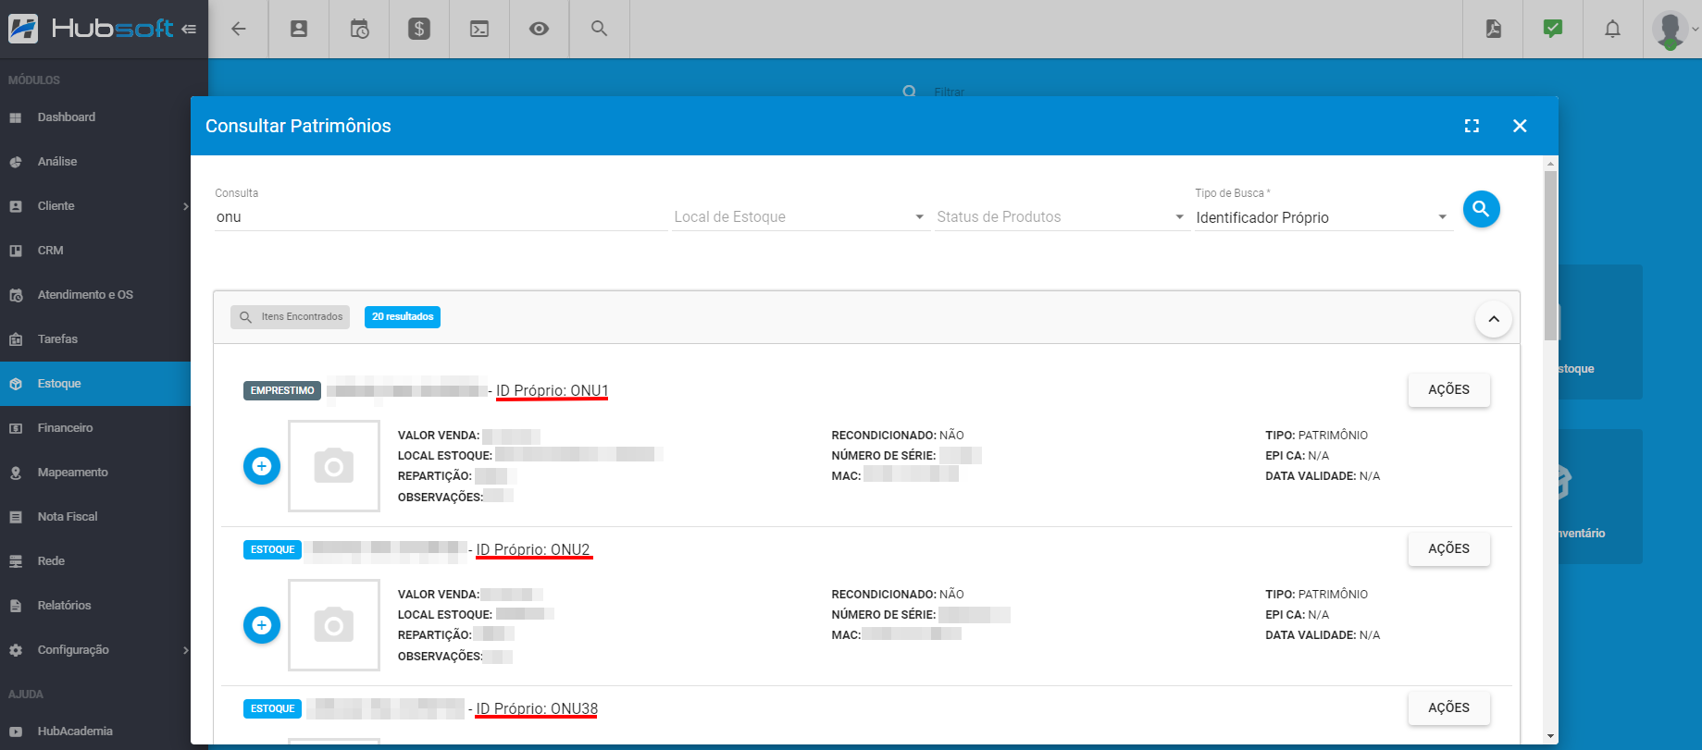1702x750 pixels.
Task: Open the Financeiro module in sidebar
Action: tap(65, 428)
